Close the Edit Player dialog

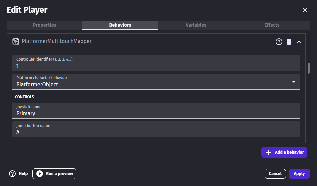click(305, 10)
